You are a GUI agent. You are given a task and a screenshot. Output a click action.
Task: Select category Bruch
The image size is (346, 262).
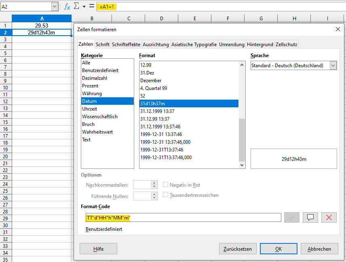click(107, 124)
